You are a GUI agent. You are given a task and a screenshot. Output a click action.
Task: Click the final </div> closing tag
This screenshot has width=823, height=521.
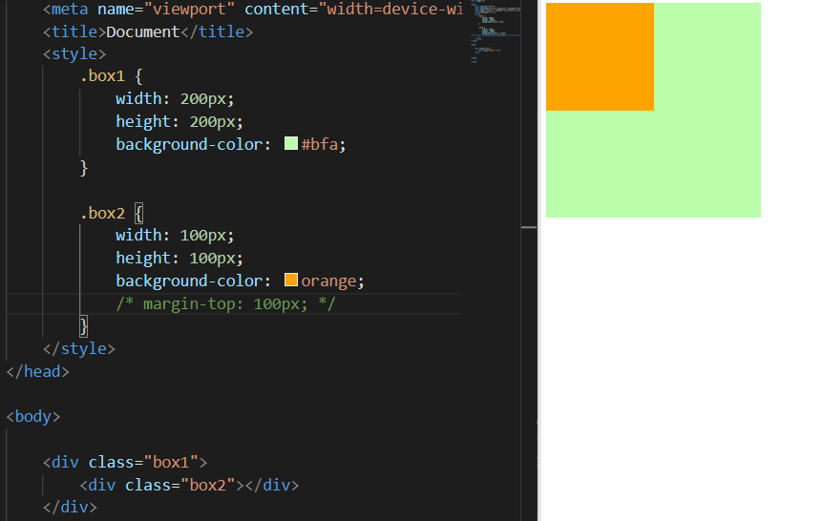tap(70, 508)
